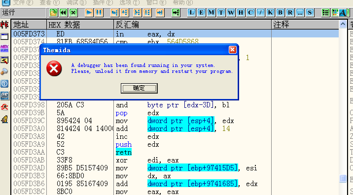Select row at address 005FD398
This screenshot has width=353, height=195.
[175, 105]
